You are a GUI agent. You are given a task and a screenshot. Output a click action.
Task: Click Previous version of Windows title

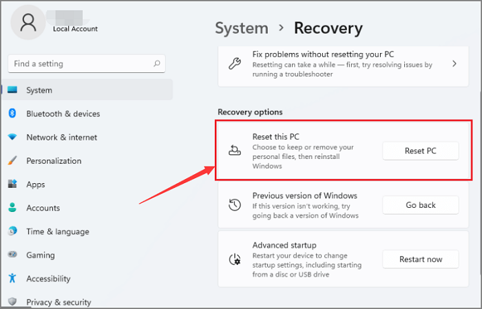pyautogui.click(x=304, y=195)
